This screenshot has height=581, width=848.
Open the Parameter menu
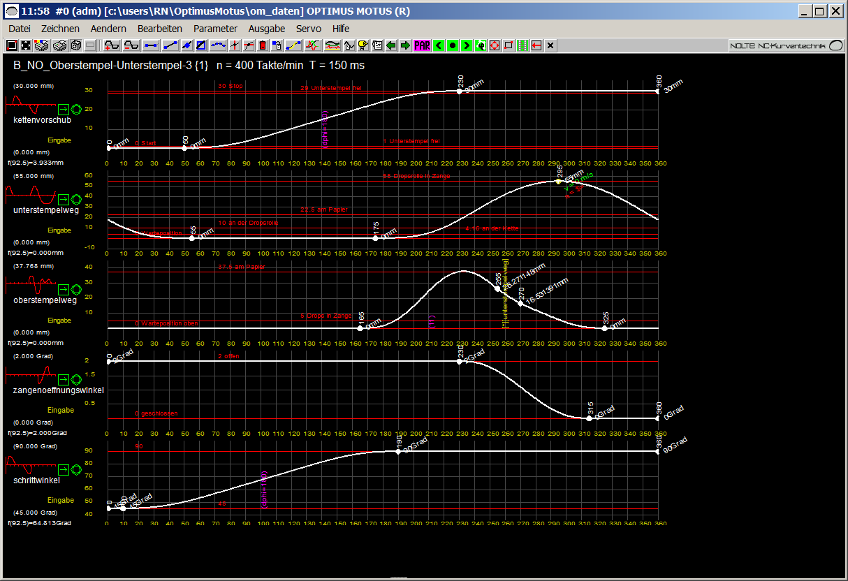tap(215, 29)
